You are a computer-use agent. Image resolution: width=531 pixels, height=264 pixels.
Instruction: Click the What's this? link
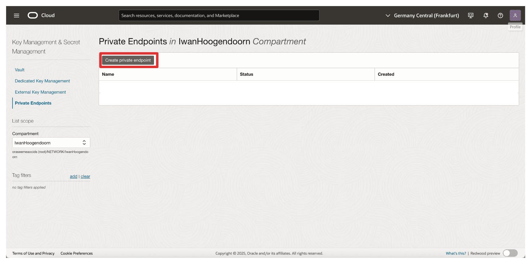click(x=456, y=253)
